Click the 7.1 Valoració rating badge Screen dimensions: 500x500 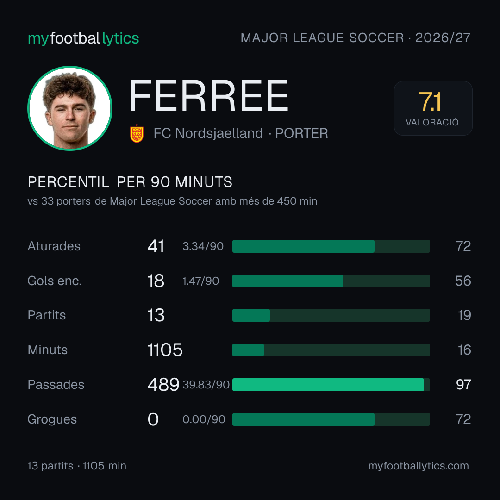click(433, 108)
